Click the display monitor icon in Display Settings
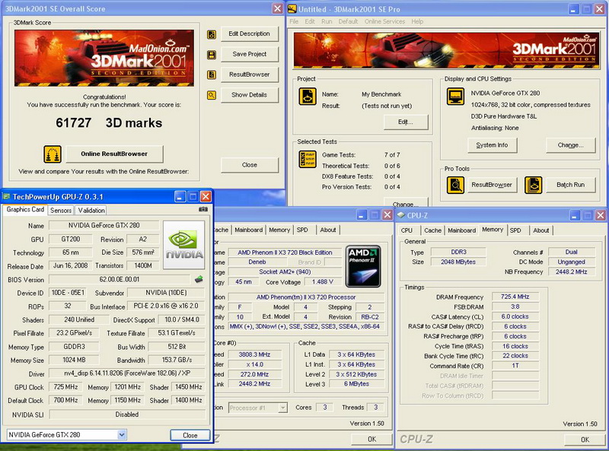This screenshot has height=451, width=609. point(455,97)
